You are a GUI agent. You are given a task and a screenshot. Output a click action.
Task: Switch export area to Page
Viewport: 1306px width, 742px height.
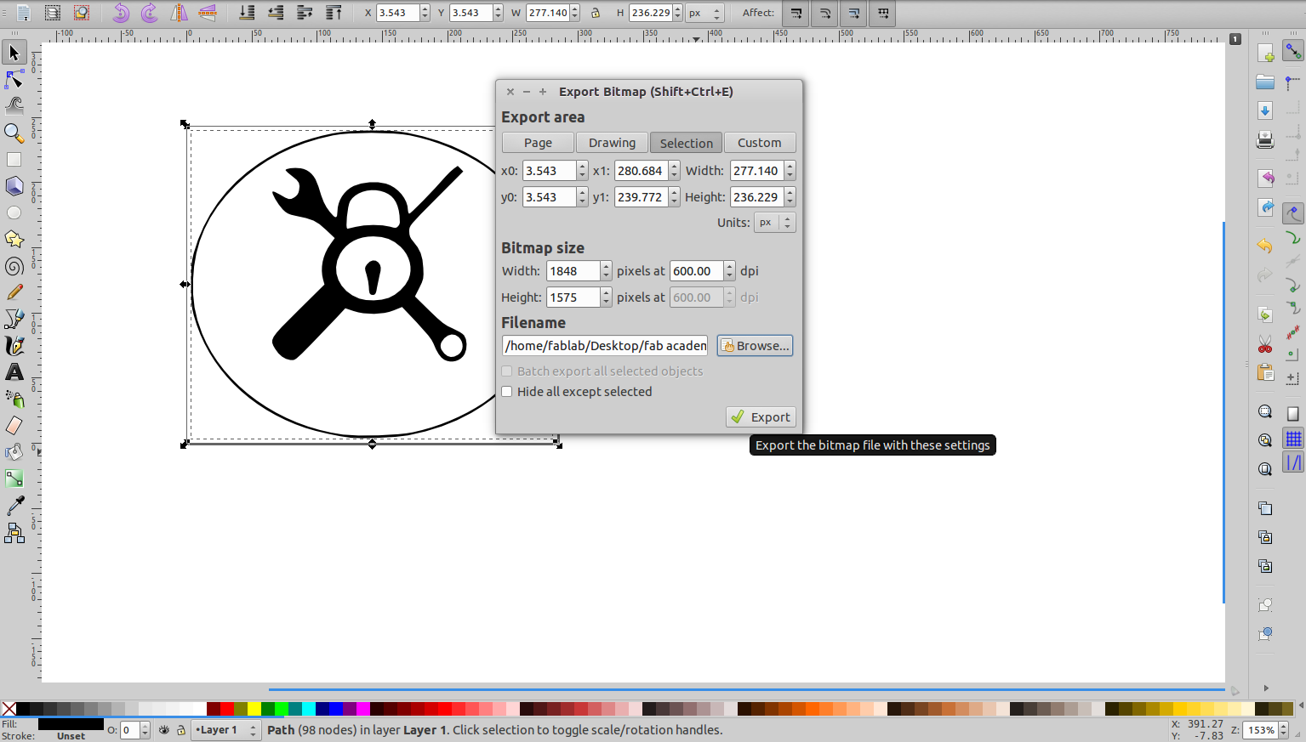click(538, 143)
